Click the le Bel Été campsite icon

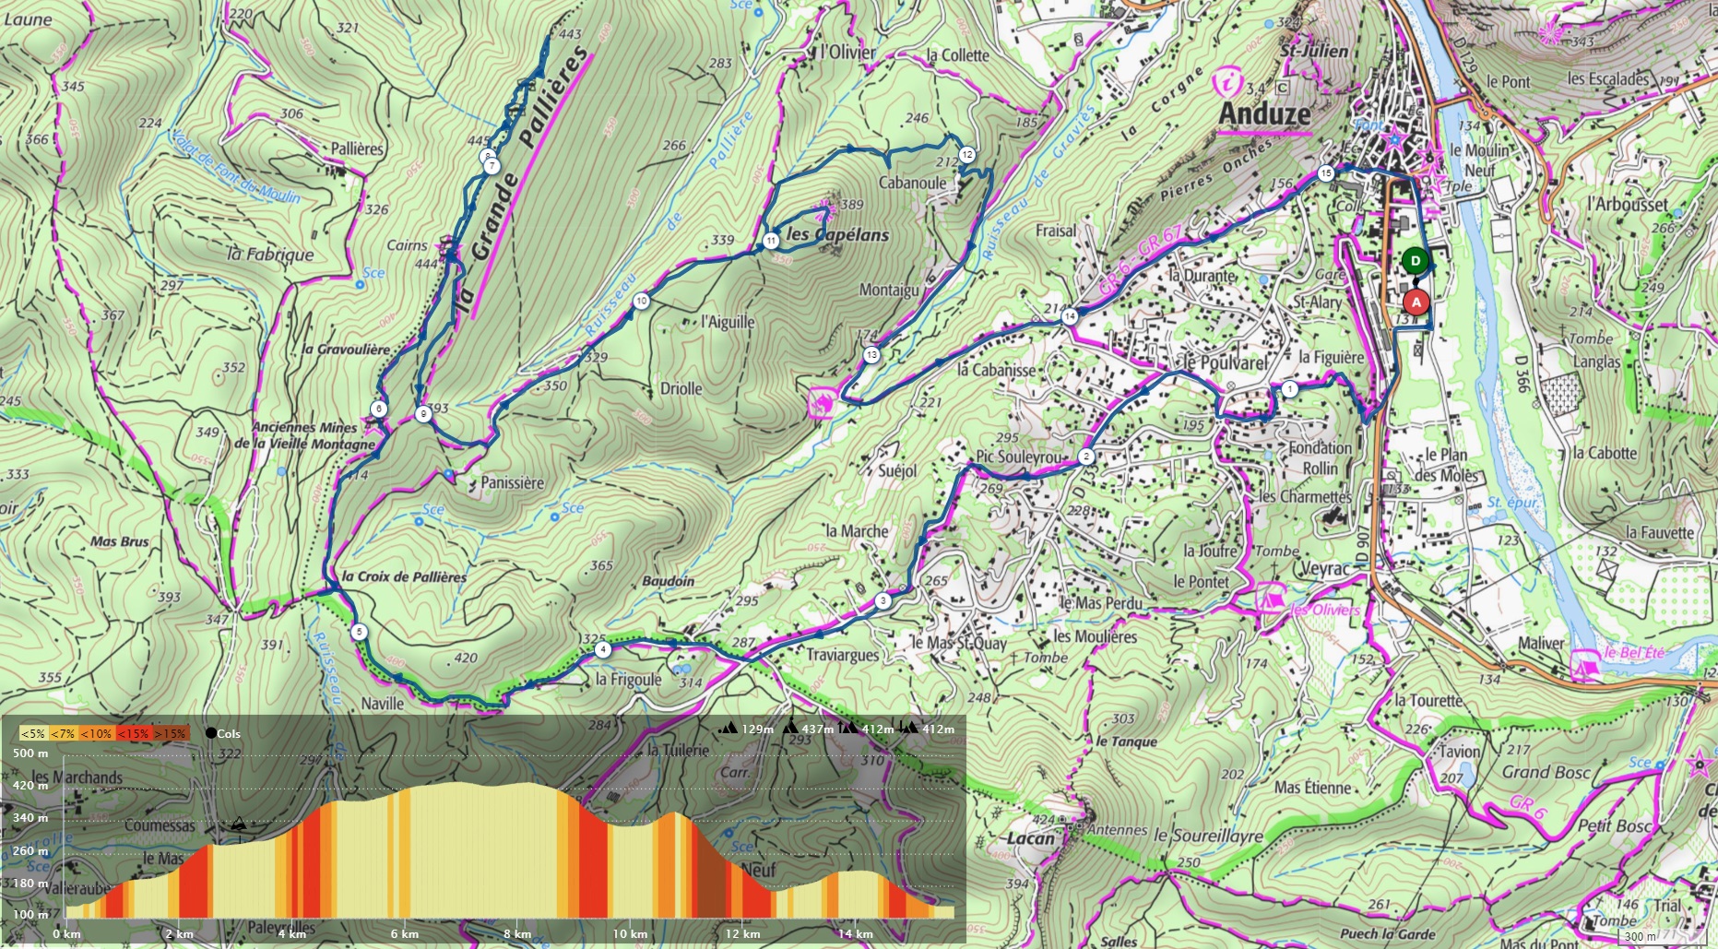tap(1583, 663)
